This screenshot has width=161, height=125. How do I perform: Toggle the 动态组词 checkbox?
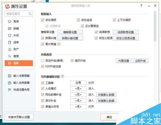[78, 20]
